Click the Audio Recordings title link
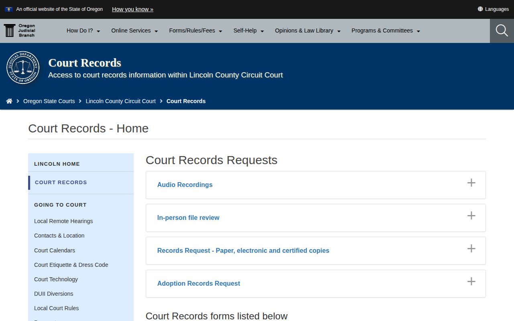The height and width of the screenshot is (321, 514). (x=185, y=185)
